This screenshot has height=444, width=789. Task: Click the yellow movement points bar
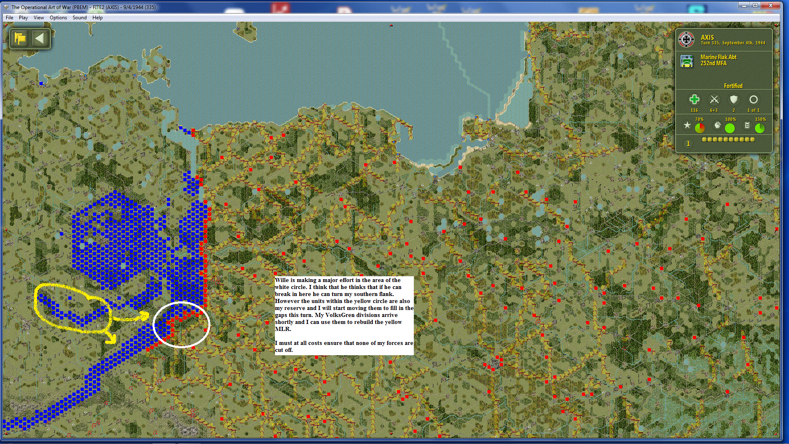728,139
